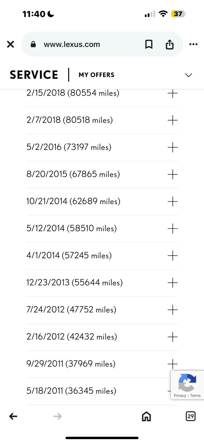This screenshot has width=204, height=443.
Task: Tap the forward arrow icon
Action: (x=57, y=416)
